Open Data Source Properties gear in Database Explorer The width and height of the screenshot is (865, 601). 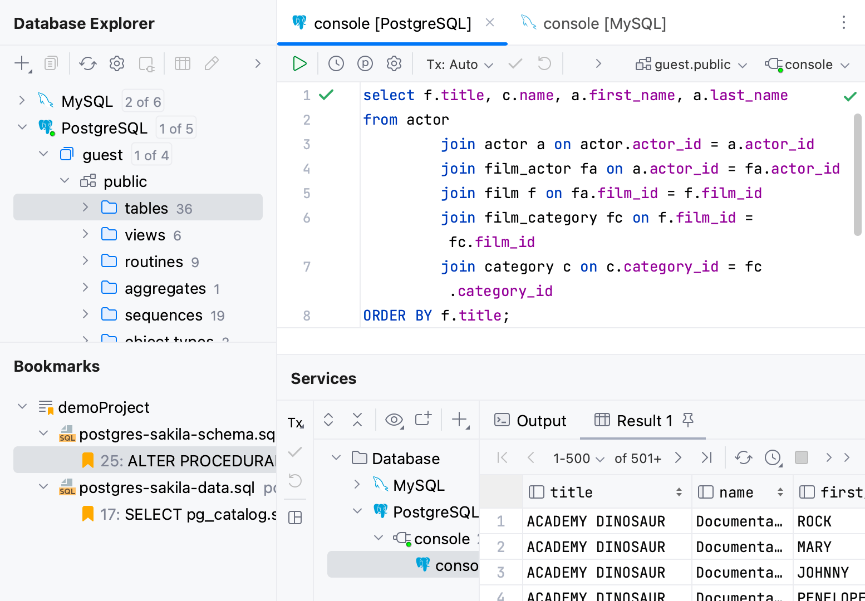click(x=117, y=64)
